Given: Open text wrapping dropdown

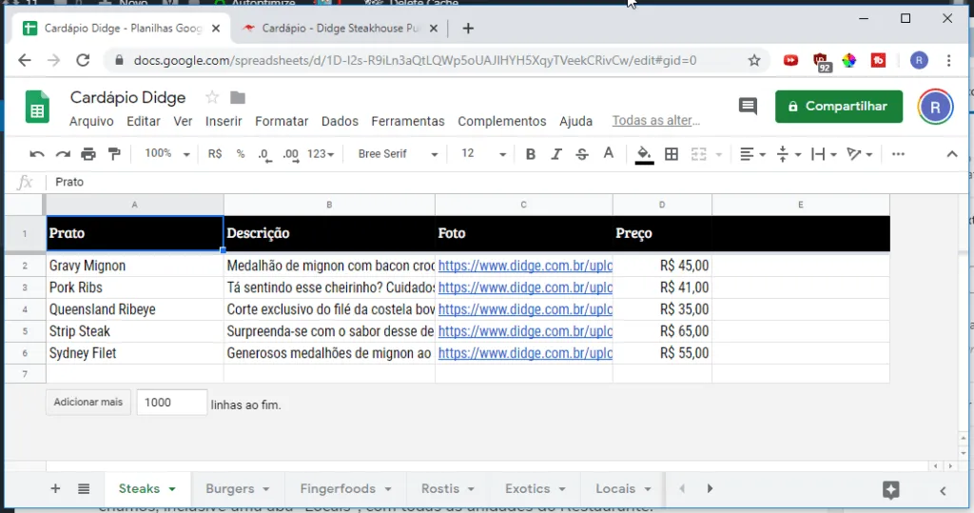Looking at the screenshot, I should tap(825, 154).
